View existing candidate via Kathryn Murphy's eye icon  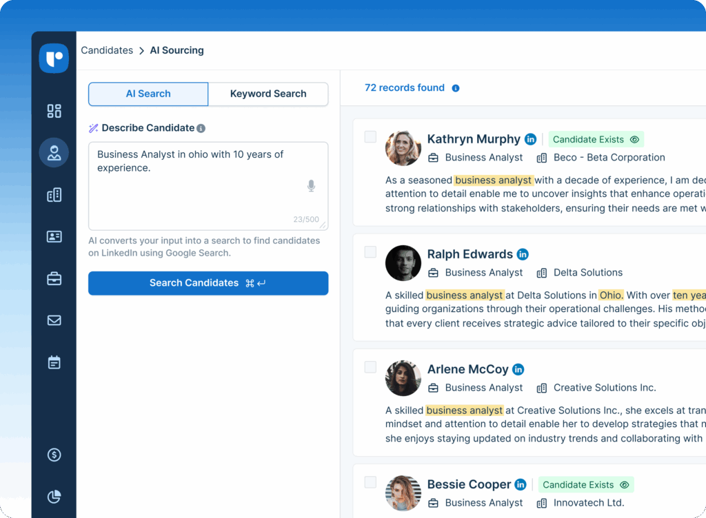pos(634,139)
